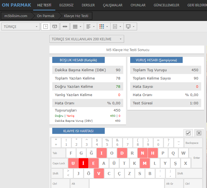Click the Enter key on heat map
The width and height of the screenshot is (207, 188).
point(196,158)
